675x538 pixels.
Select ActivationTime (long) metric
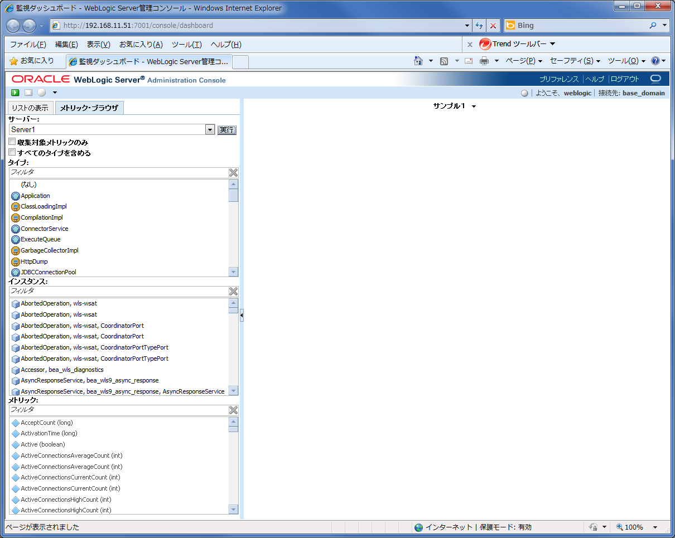pyautogui.click(x=49, y=433)
